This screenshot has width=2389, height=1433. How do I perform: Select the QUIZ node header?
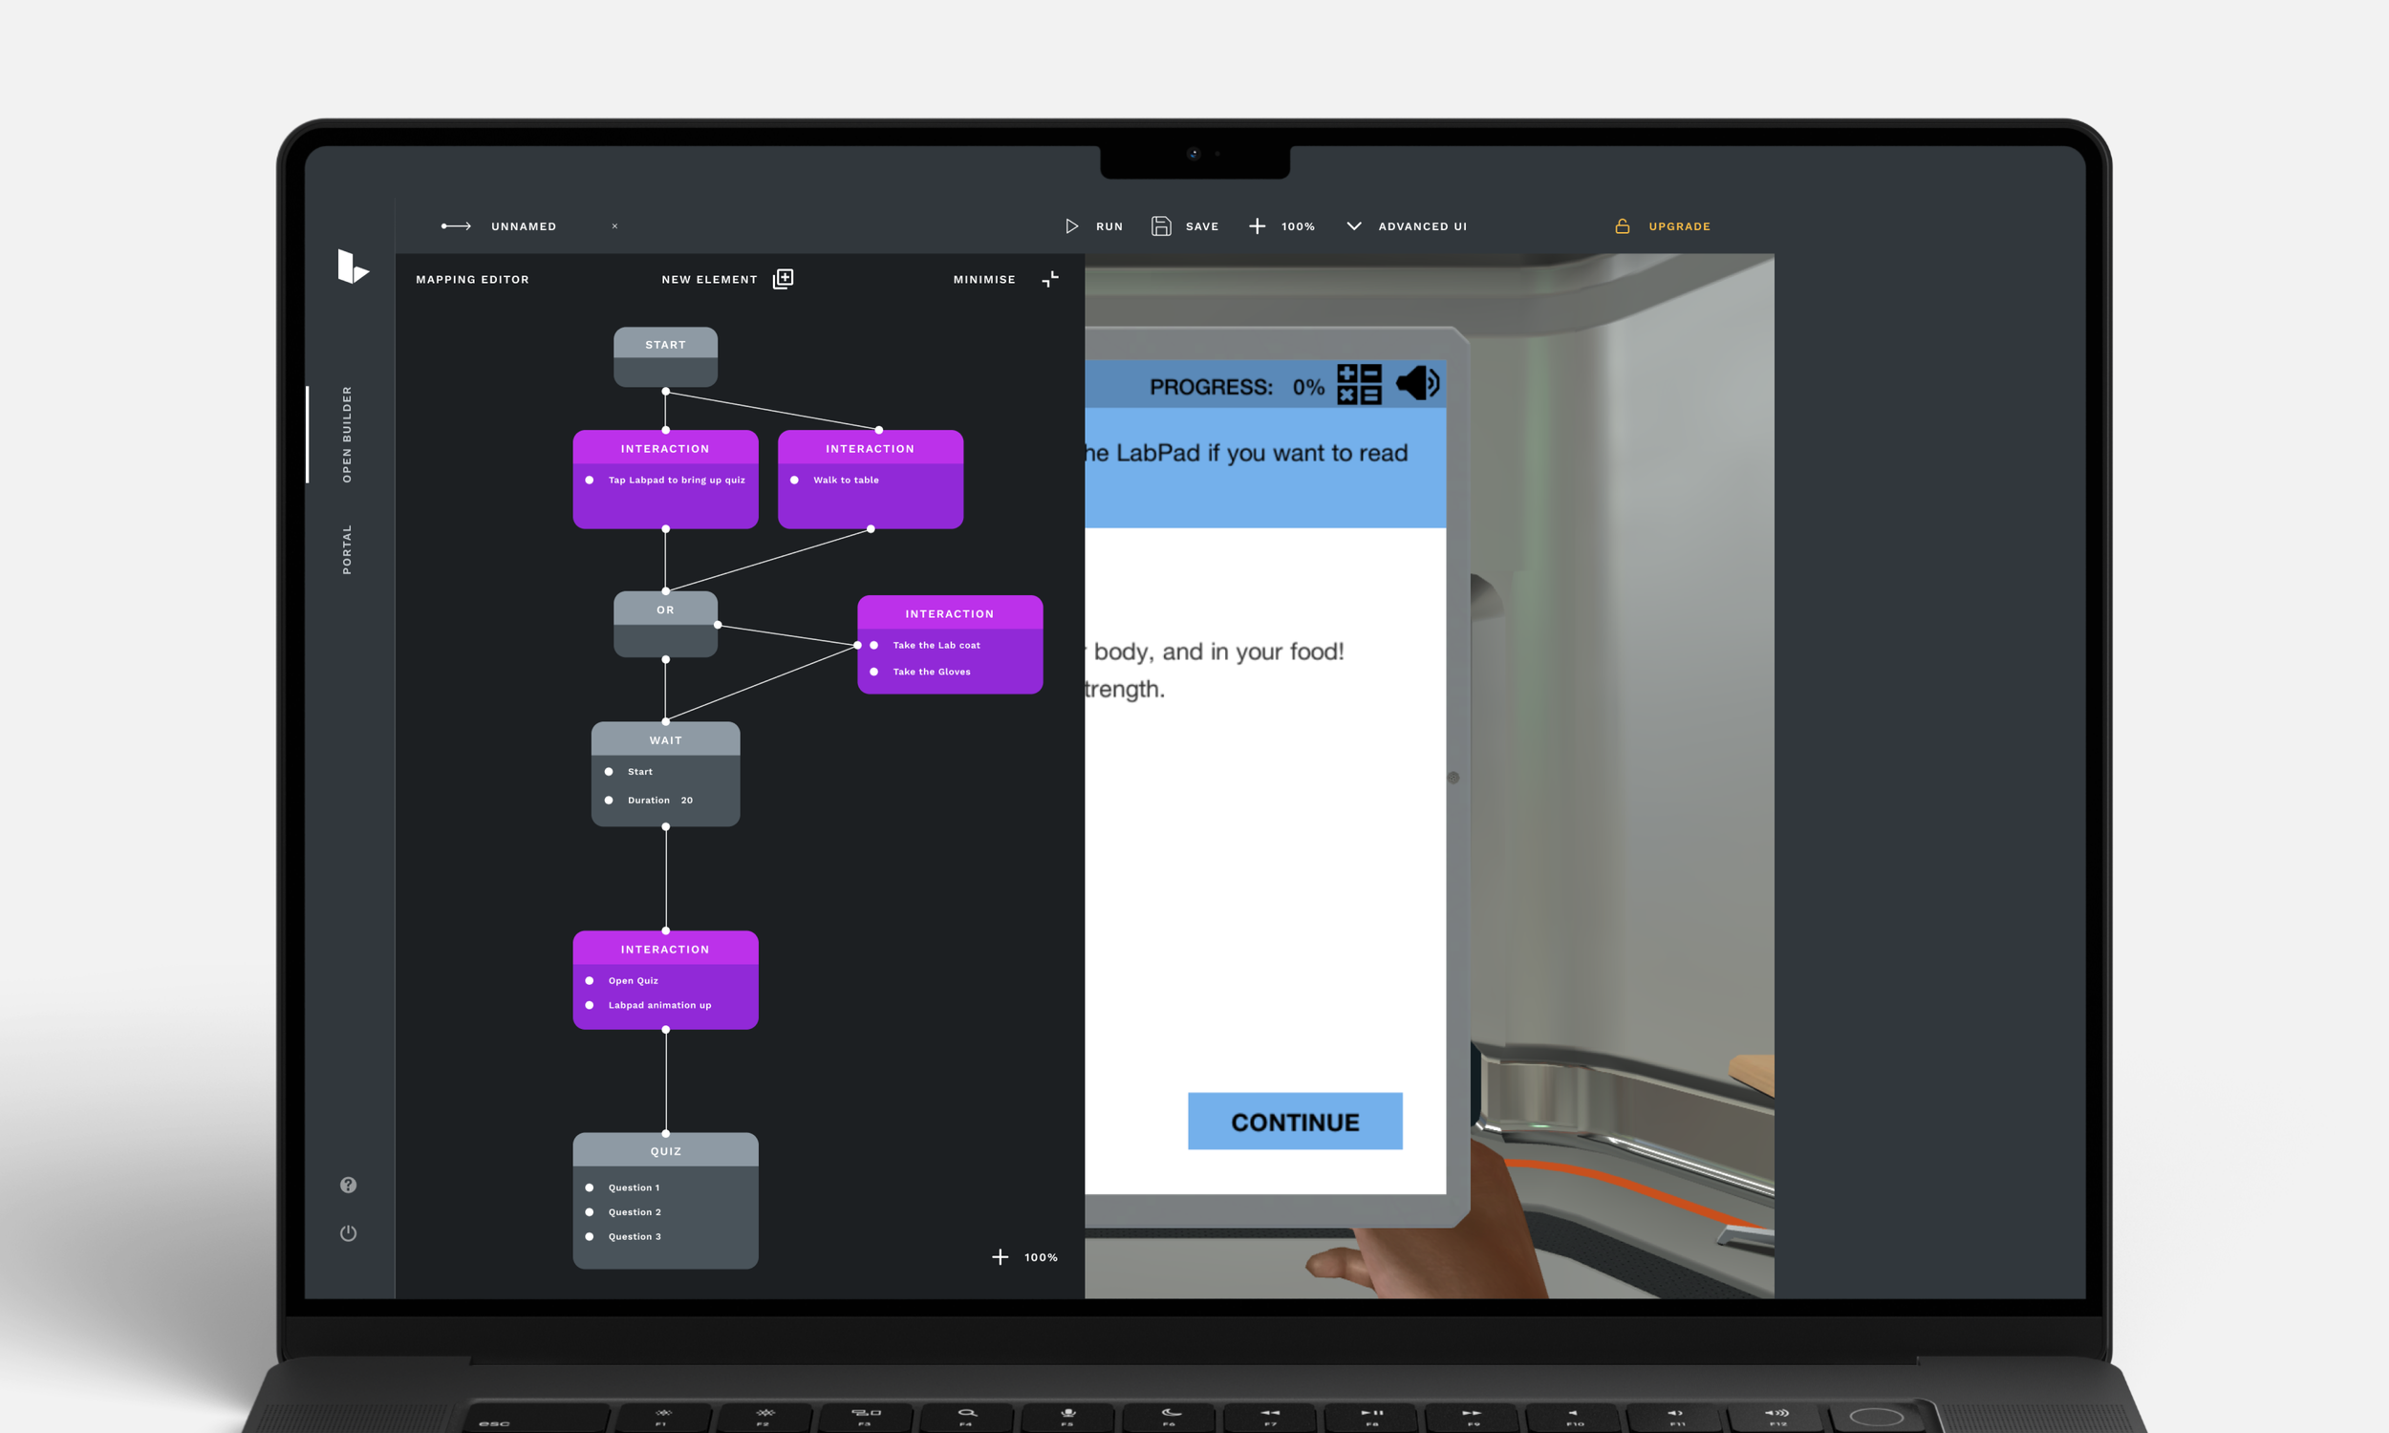coord(665,1150)
